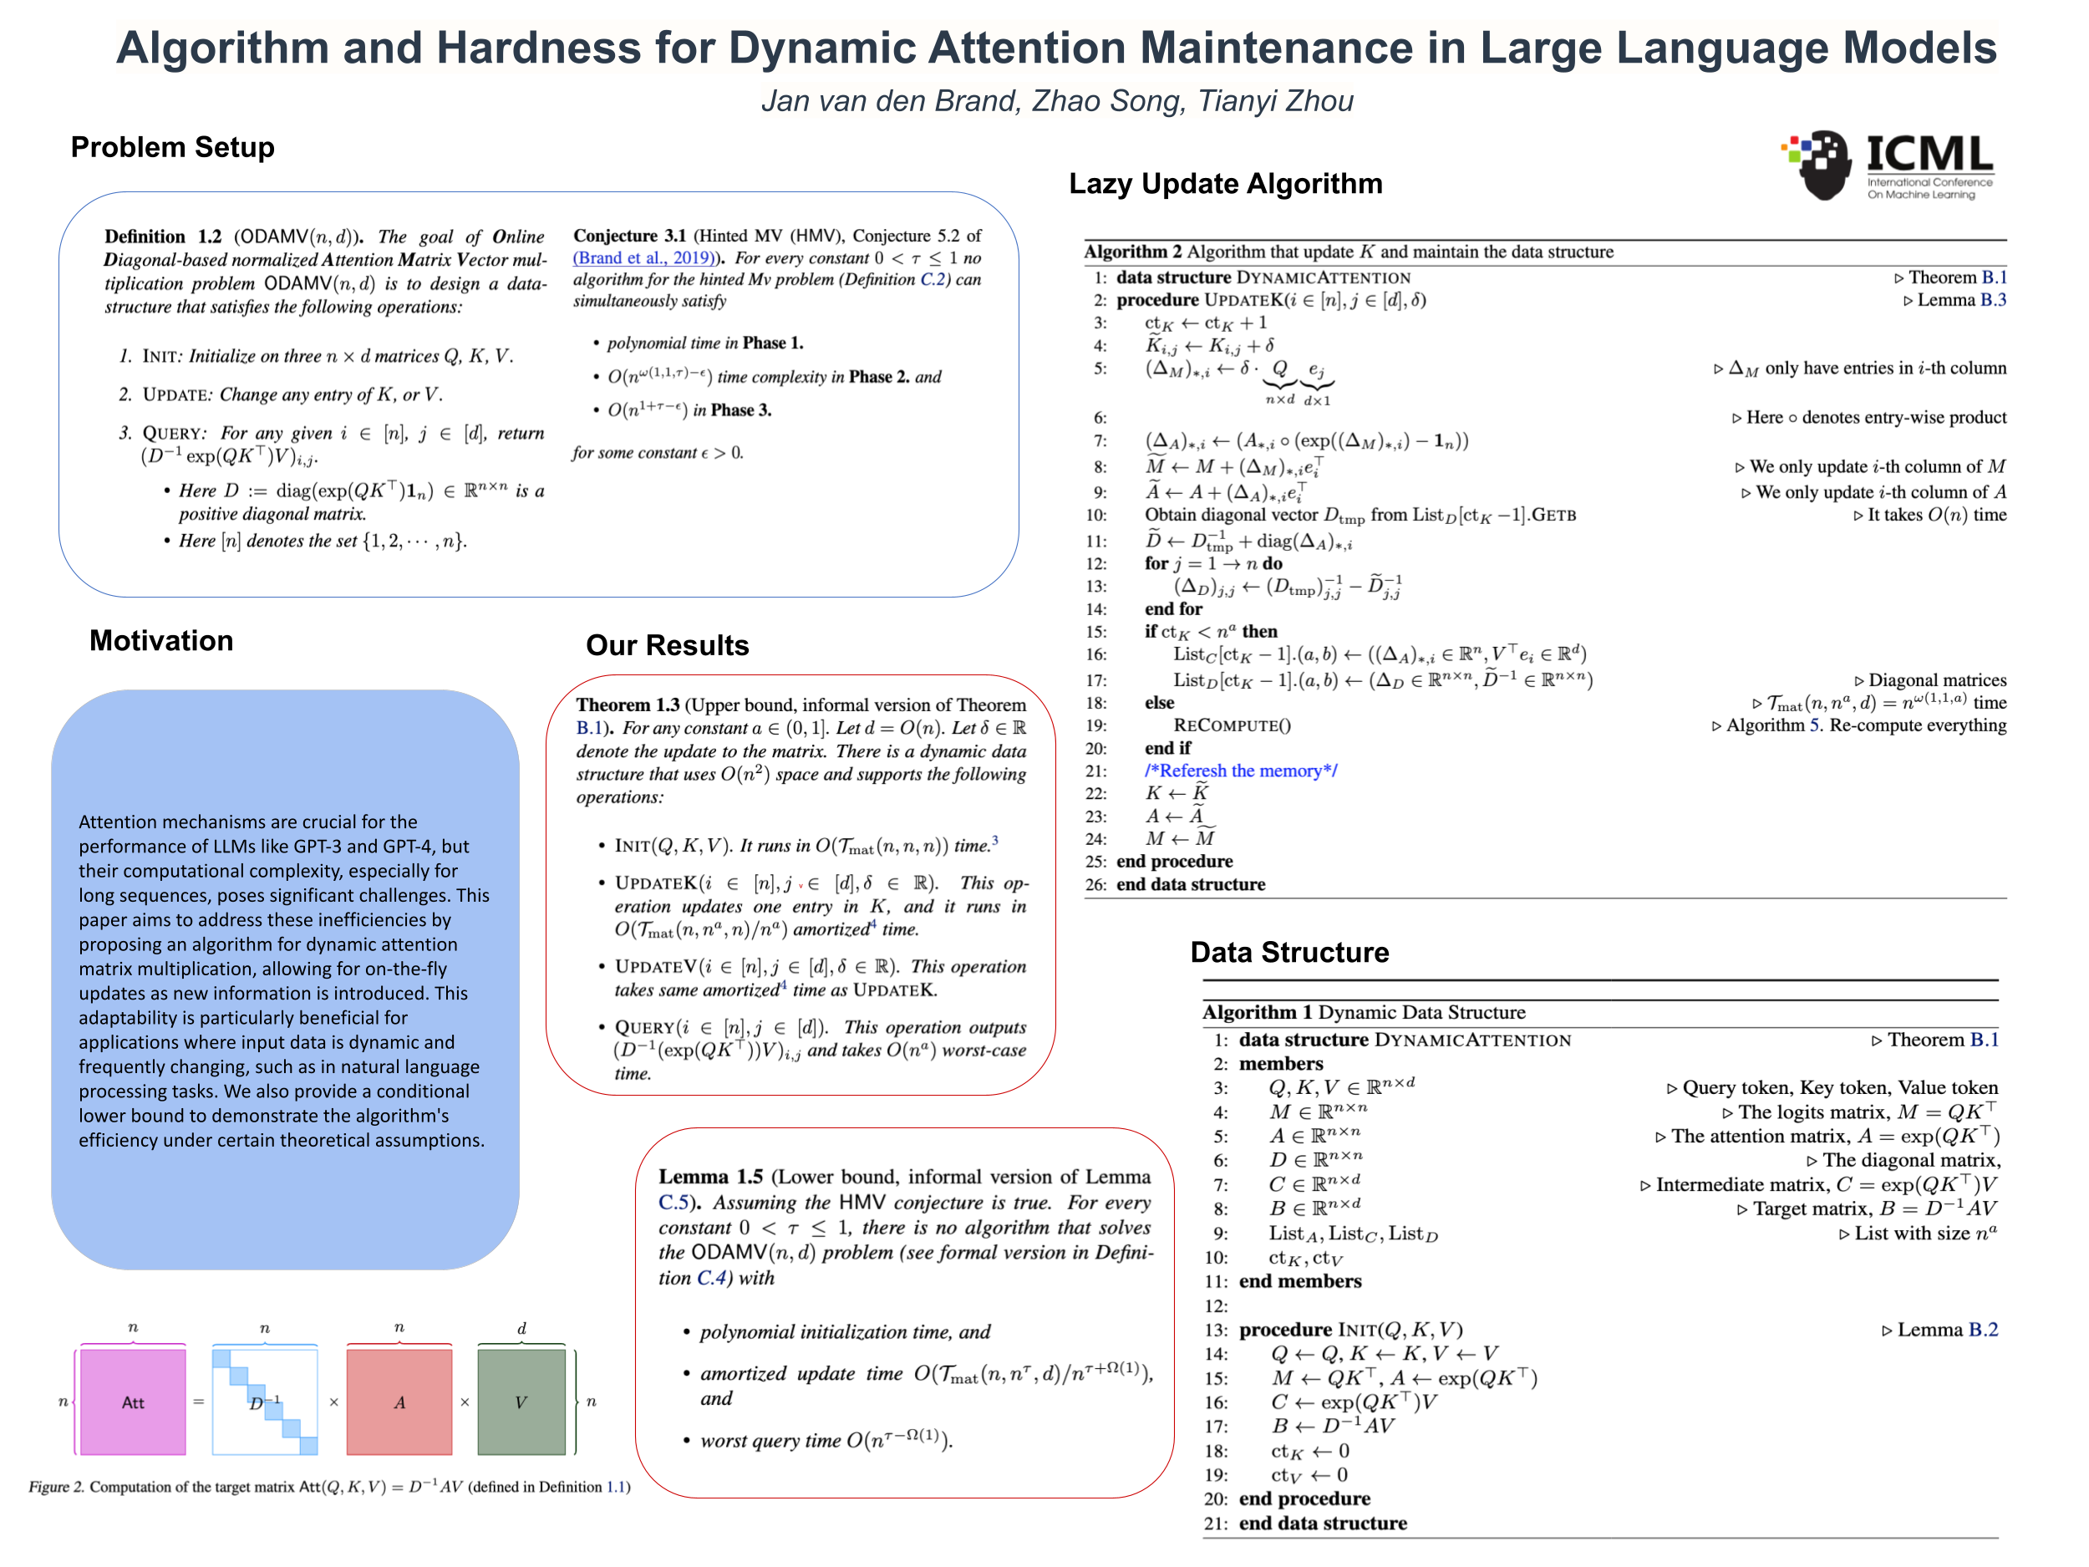Open the Definition C.2 reference link
The width and height of the screenshot is (2089, 1567).
(933, 280)
